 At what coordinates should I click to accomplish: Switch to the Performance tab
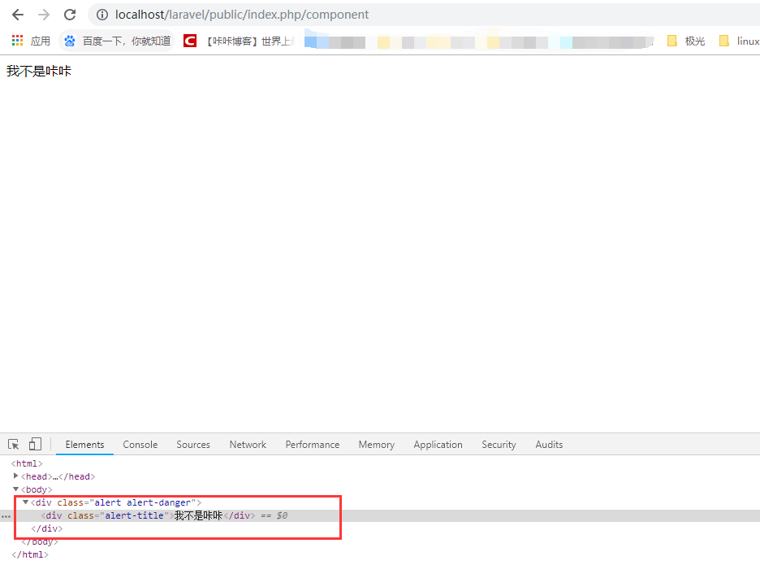pyautogui.click(x=312, y=445)
